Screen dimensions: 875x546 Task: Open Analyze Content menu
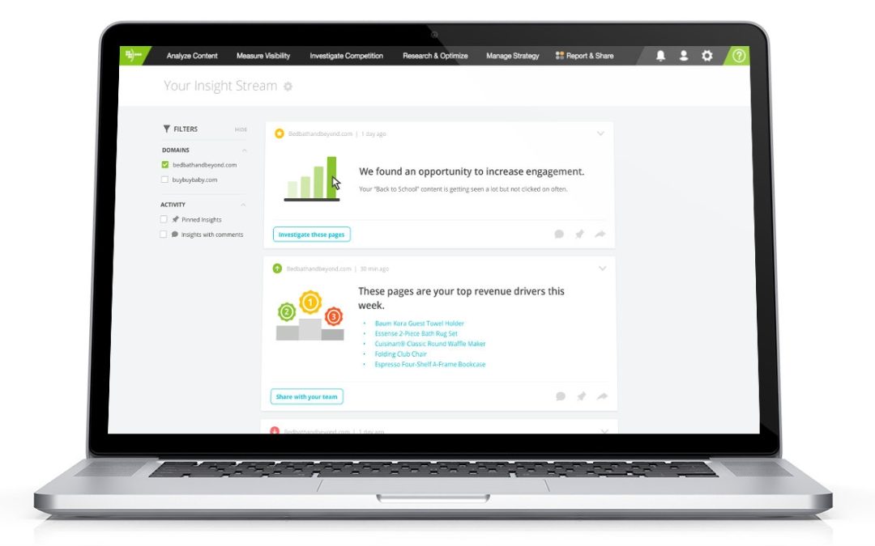[192, 56]
